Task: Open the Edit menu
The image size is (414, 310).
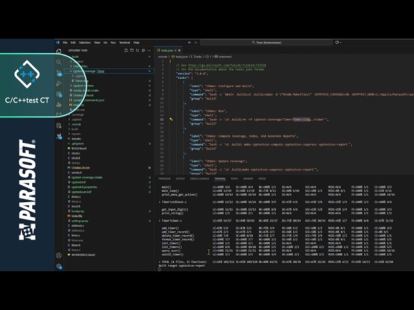Action: pos(73,43)
